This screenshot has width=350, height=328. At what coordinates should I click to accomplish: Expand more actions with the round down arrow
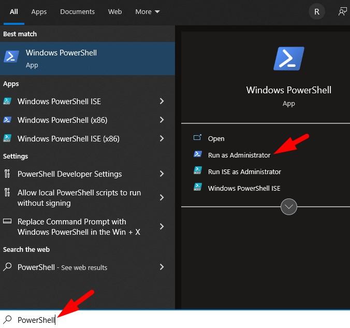tap(288, 207)
